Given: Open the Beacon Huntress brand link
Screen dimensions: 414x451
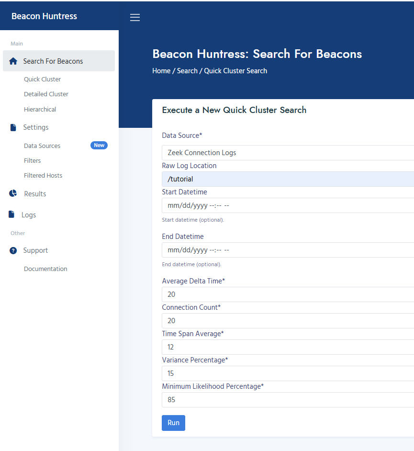Looking at the screenshot, I should [x=45, y=16].
